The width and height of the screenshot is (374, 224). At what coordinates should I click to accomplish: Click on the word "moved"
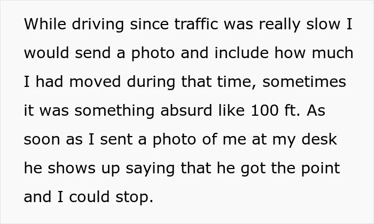(95, 82)
